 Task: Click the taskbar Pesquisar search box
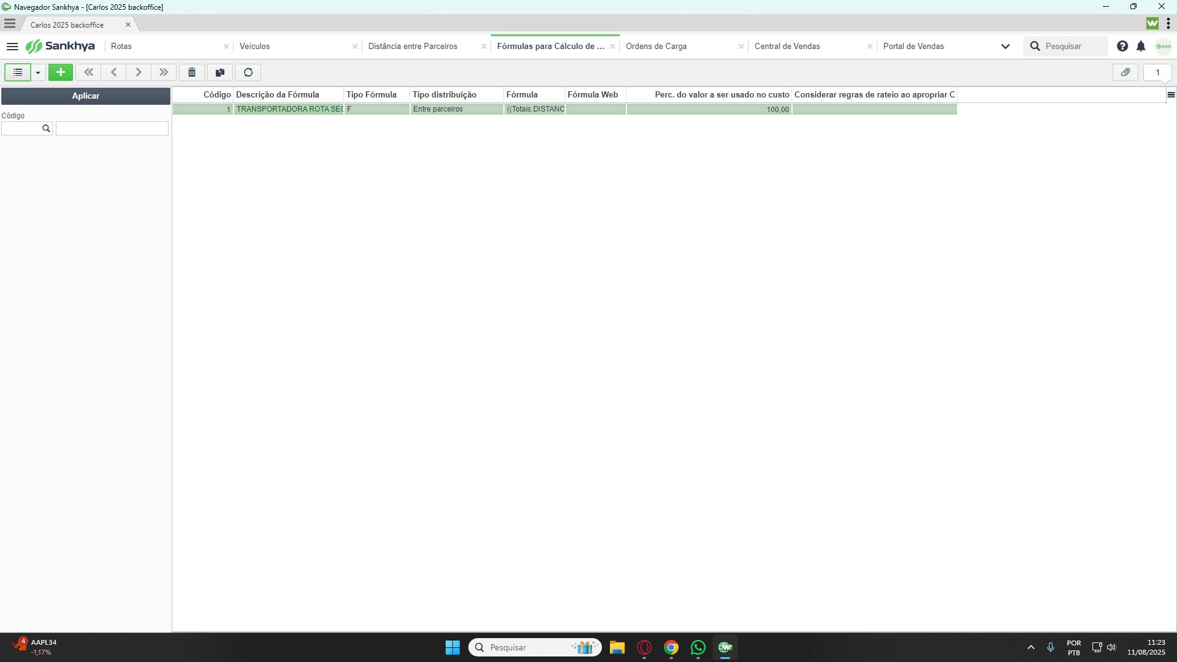[x=535, y=648]
